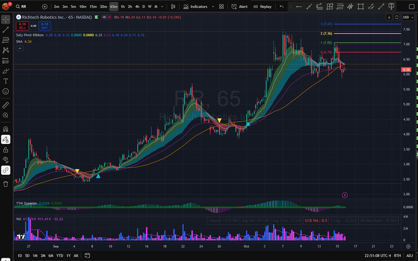Switch to the Daily D timeframe
418x261 pixels.
pos(144,7)
